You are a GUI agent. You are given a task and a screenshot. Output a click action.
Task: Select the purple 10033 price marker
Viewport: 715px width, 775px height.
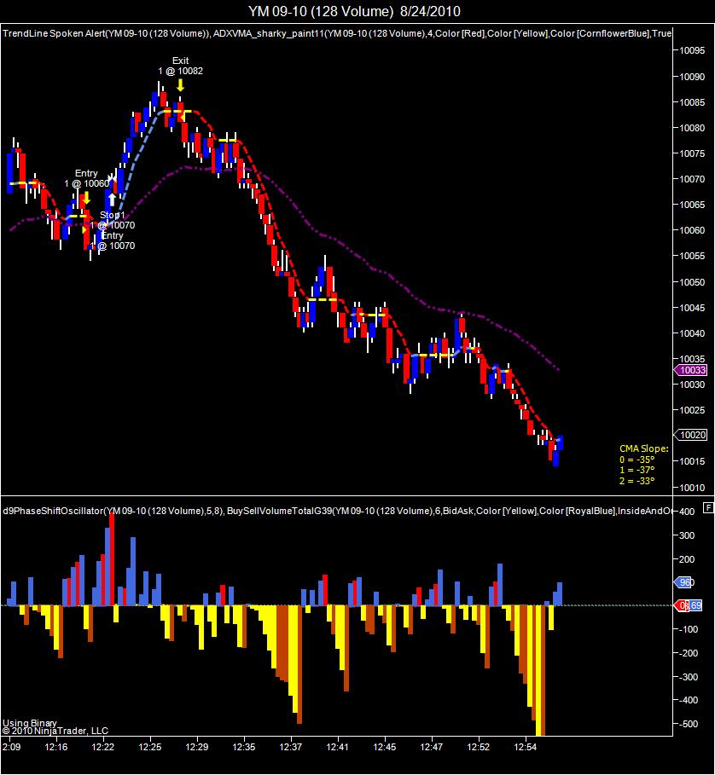tap(691, 370)
